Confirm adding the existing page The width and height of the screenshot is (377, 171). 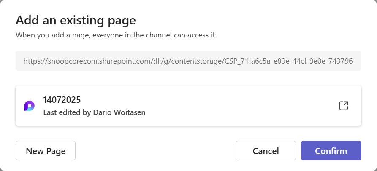click(331, 151)
